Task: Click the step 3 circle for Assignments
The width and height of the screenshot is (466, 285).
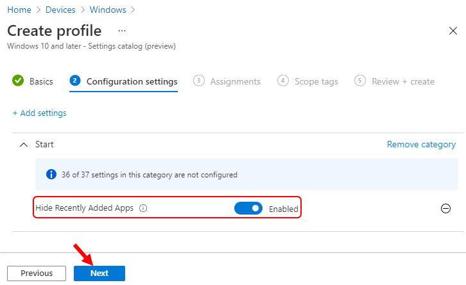Action: tap(199, 81)
